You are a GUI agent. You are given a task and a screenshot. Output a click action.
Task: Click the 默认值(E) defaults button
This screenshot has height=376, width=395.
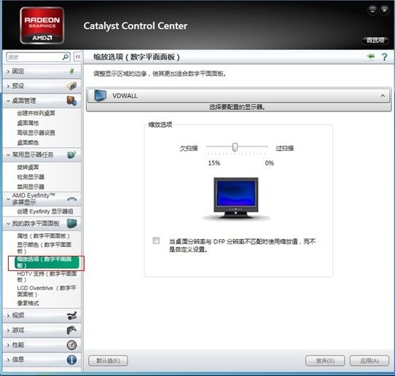click(109, 361)
